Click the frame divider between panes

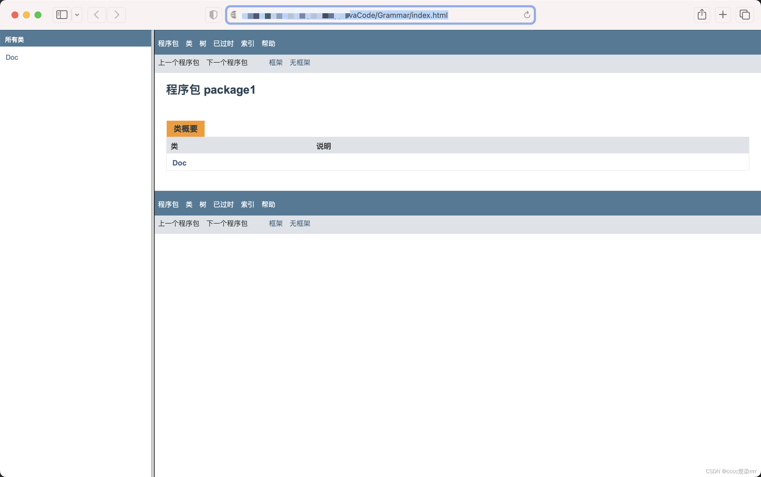pyautogui.click(x=153, y=253)
